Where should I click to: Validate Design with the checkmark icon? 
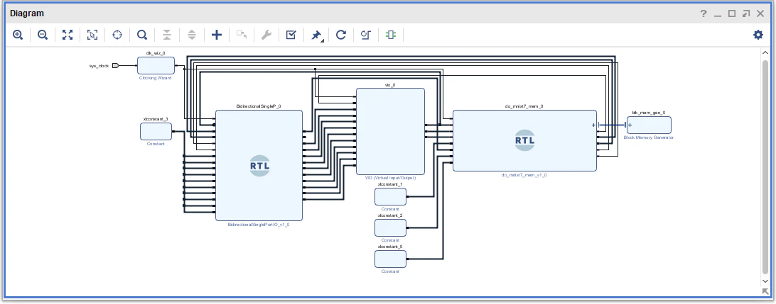tap(291, 35)
